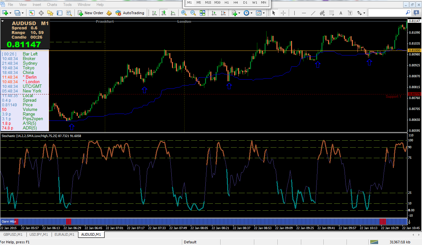Select the Crosshair tool
Image resolution: width=422 pixels, height=245 pixels.
[283, 13]
